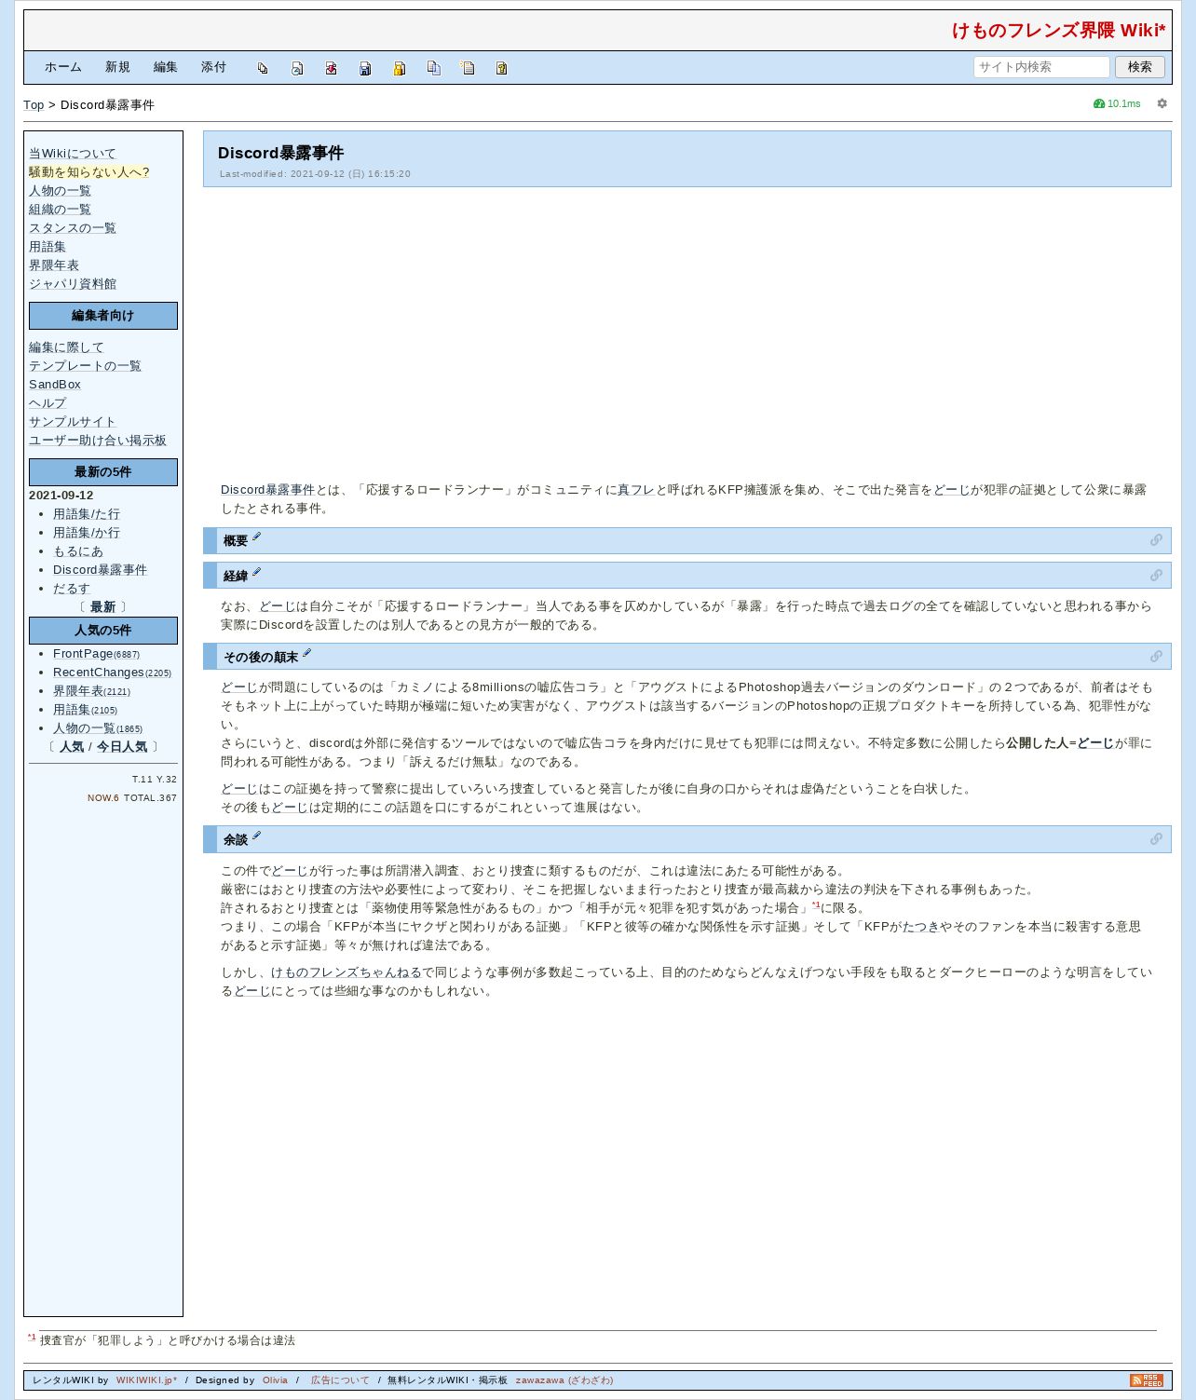Click the pencil edit icon beside その後の顛末
This screenshot has height=1400, width=1196.
[x=307, y=653]
